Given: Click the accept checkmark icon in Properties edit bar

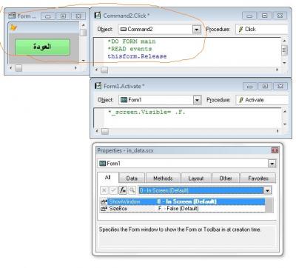Looking at the screenshot, I should (113, 190).
